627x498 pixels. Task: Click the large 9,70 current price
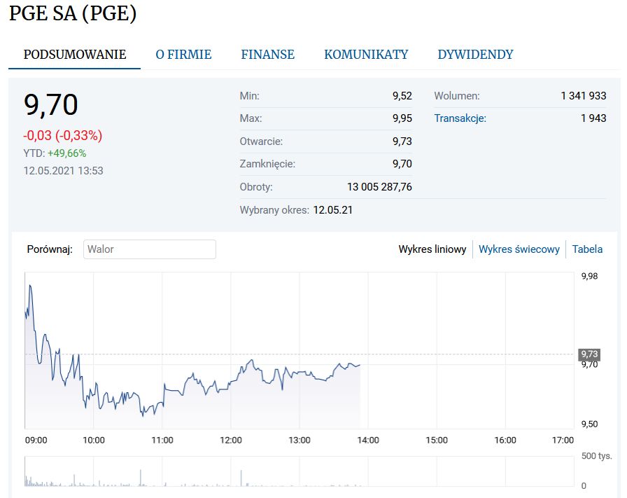(x=50, y=105)
